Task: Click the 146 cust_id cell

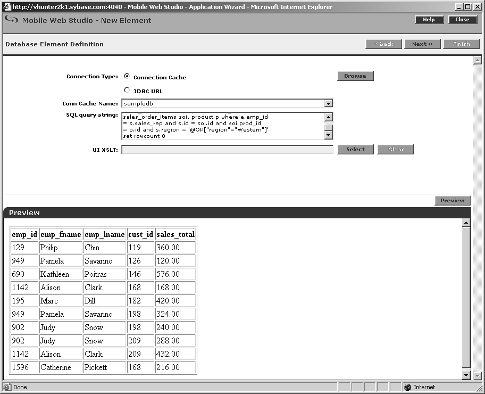Action: tap(140, 274)
